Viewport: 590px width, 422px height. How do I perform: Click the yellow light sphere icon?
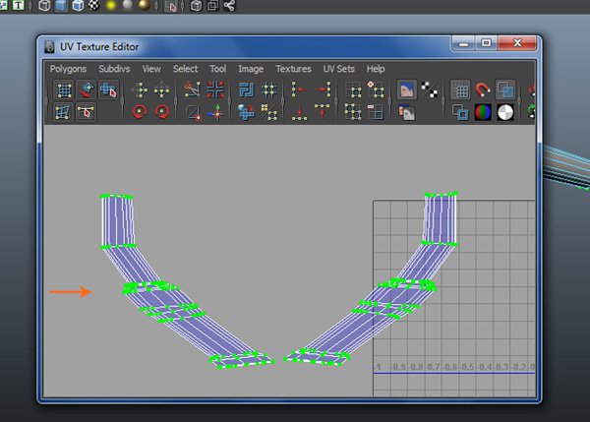click(x=111, y=5)
